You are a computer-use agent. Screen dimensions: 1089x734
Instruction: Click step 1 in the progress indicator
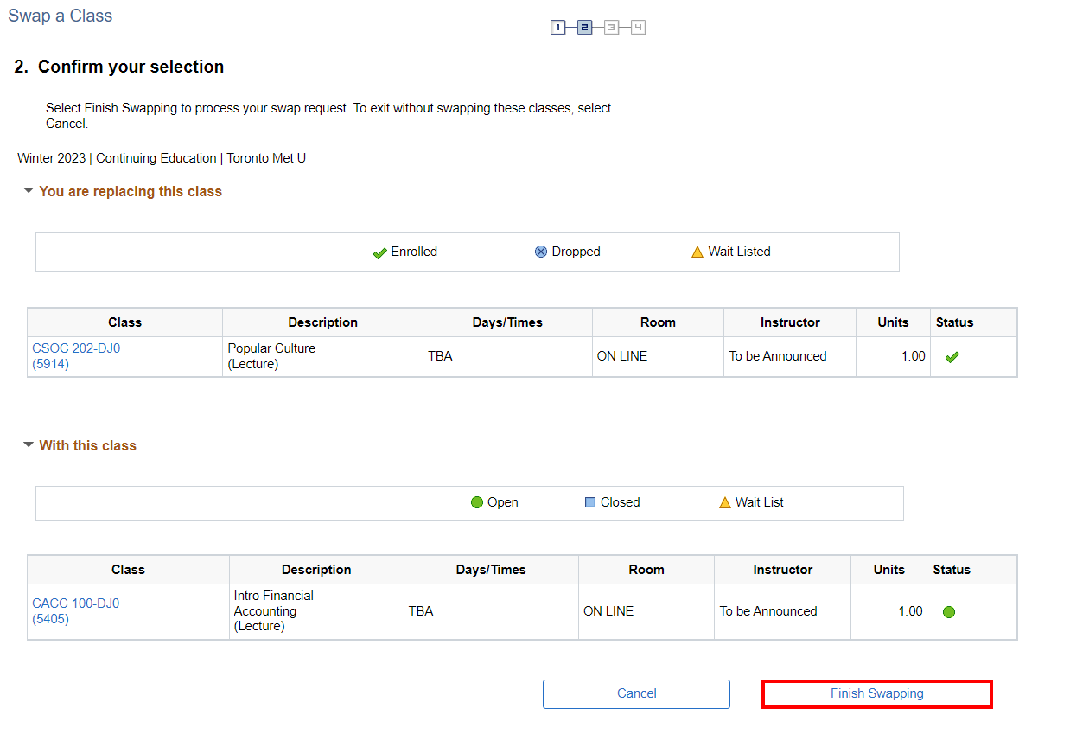pos(558,28)
